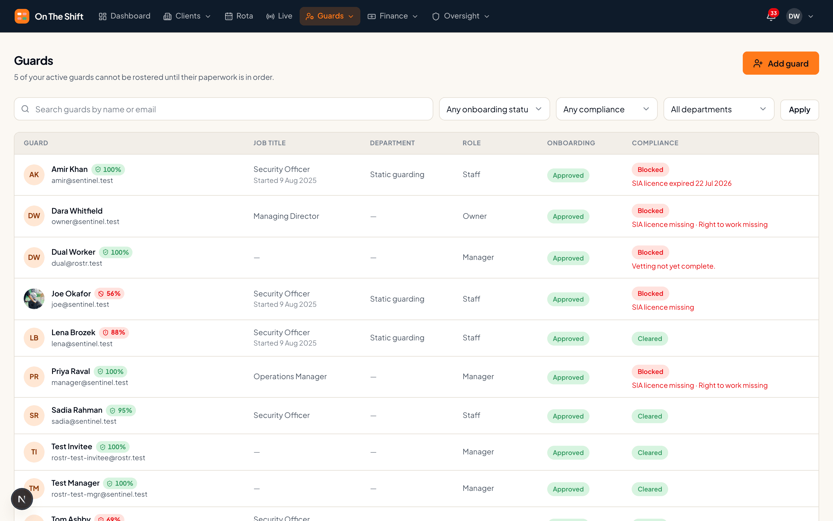Open the Live view
Screen dimensions: 833x521
tap(279, 16)
